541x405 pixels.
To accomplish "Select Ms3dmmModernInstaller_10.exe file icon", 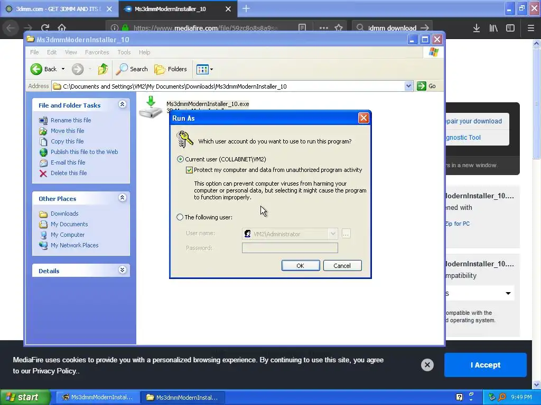I will (x=151, y=107).
